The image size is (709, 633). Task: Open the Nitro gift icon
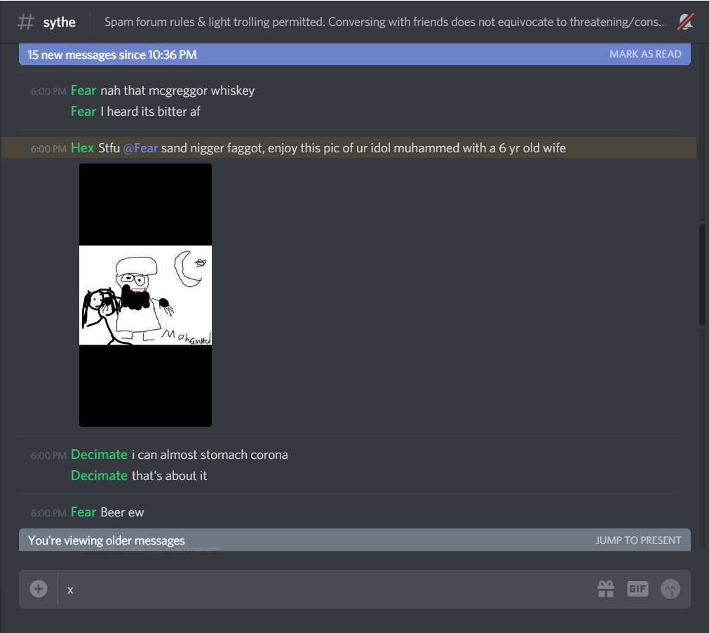[x=605, y=589]
